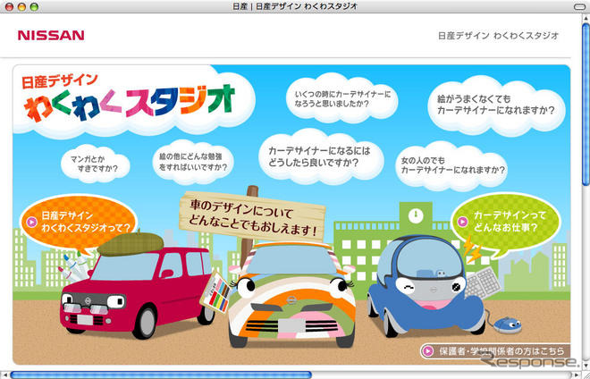
Task: Click the green zoom window button
Action: point(34,6)
